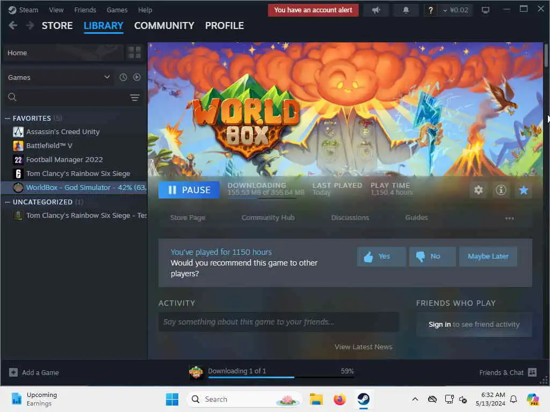Sort by recent activity clock icon
Viewport: 550px width, 412px height.
(x=123, y=77)
